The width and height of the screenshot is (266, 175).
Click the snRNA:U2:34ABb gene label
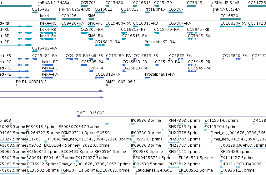[74, 9]
